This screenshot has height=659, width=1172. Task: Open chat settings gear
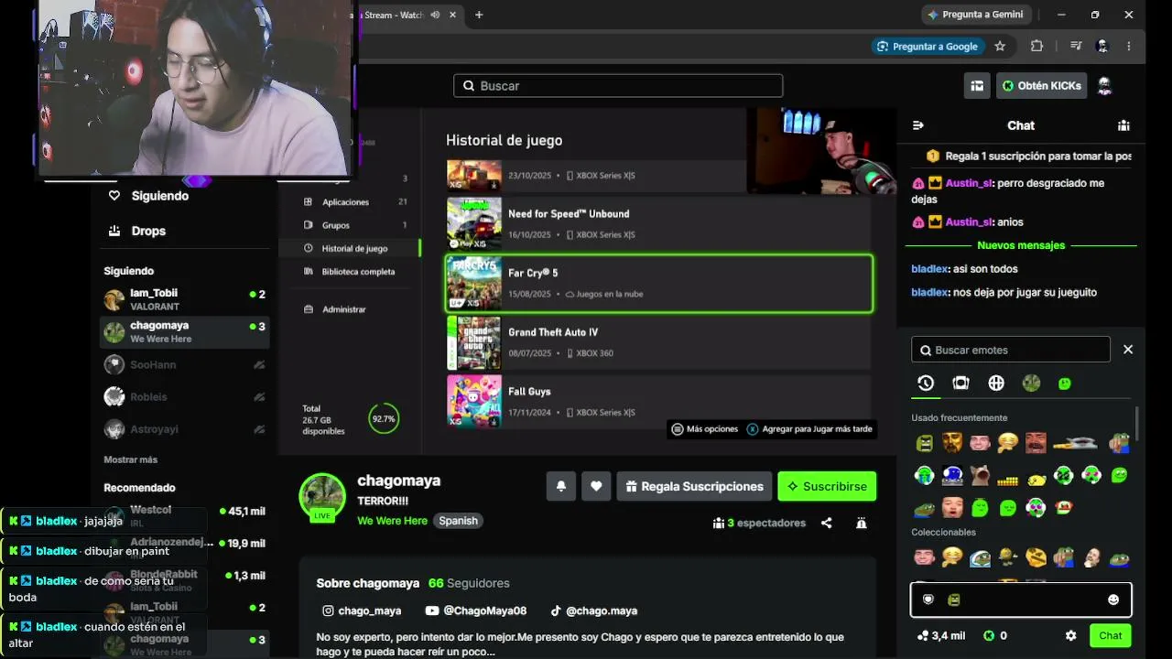1071,636
